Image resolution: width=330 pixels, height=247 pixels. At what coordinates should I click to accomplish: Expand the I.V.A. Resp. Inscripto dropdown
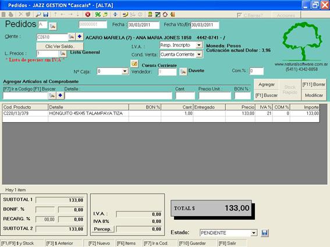tap(198, 45)
